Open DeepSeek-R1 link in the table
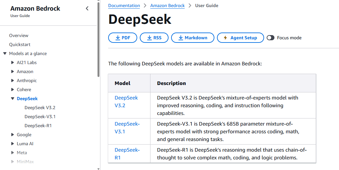The width and height of the screenshot is (339, 170). click(x=127, y=154)
